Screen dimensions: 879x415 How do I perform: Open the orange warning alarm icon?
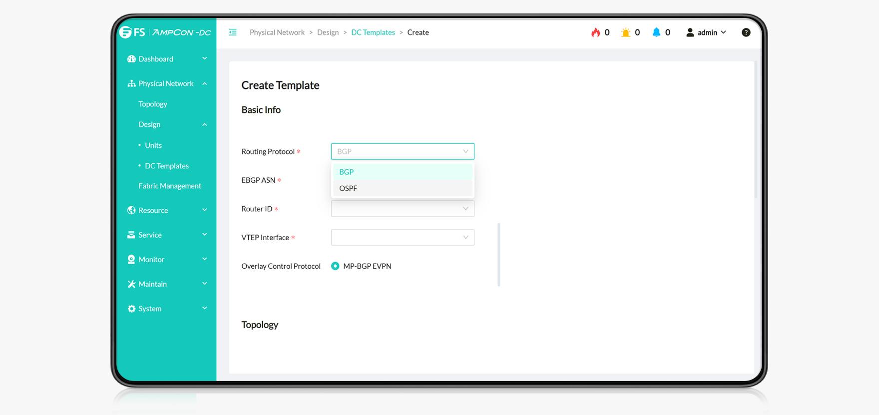tap(625, 32)
